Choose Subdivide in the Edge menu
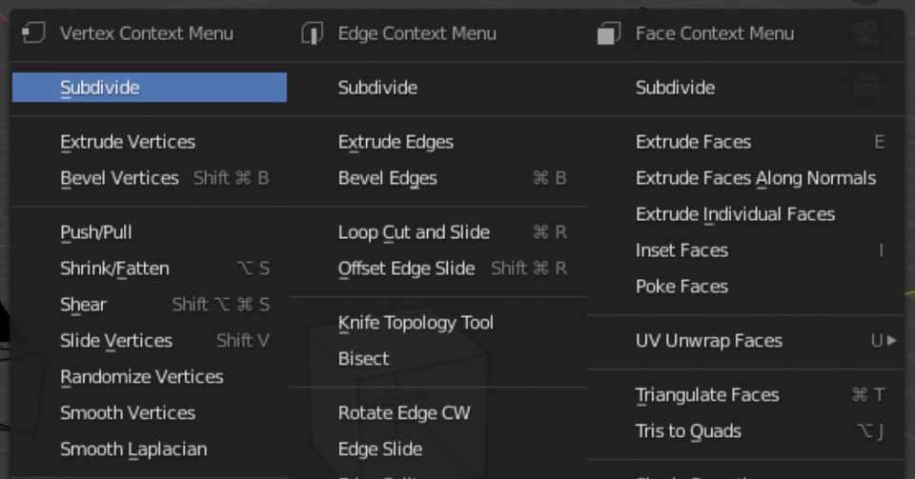Viewport: 915px width, 479px height. click(x=377, y=88)
